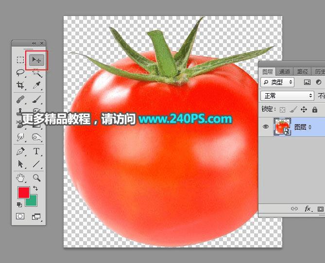Viewport: 325px width, 263px height.
Task: Hide 图层 0 with eye icon
Action: point(266,127)
